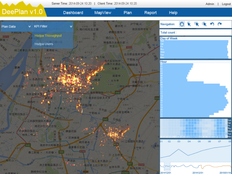Click the Admin user link
Viewport: 232px width, 174px height.
(x=210, y=4)
